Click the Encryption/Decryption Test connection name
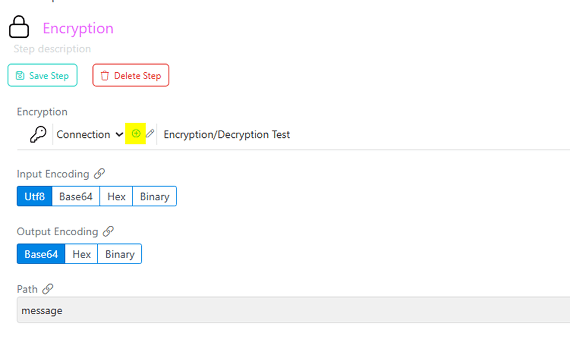This screenshot has width=570, height=337. coord(227,135)
